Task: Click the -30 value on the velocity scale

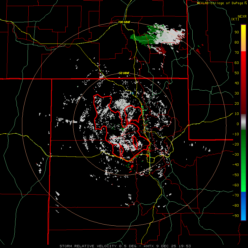Action: (236, 155)
